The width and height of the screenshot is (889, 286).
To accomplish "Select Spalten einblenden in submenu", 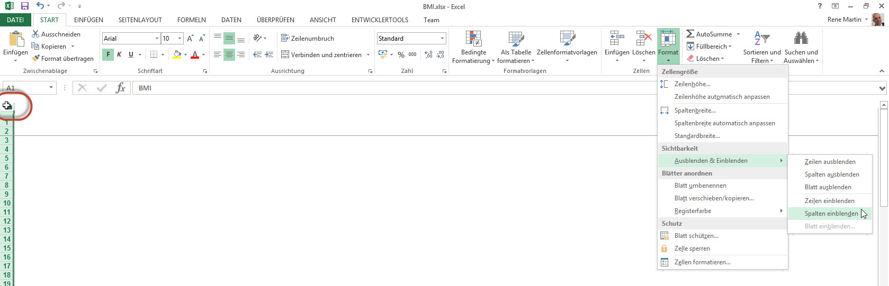I will click(x=831, y=214).
